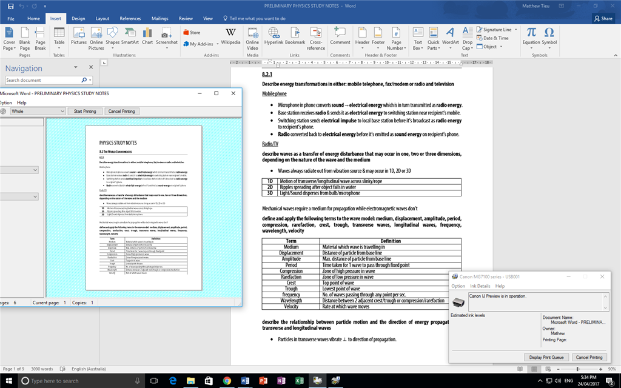Image resolution: width=621 pixels, height=388 pixels.
Task: Open Quick Parts menu
Action: point(433,38)
